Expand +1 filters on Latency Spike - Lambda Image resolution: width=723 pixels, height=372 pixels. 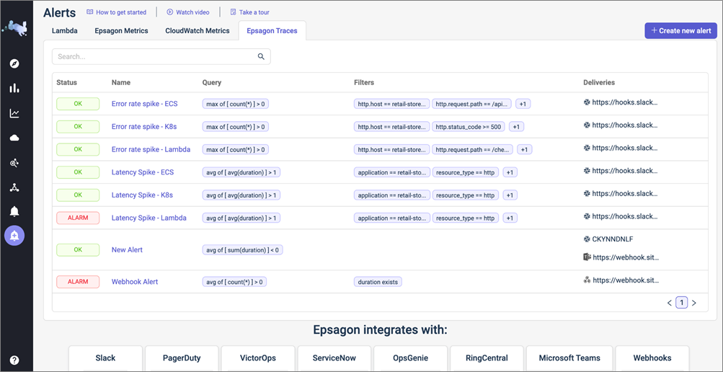510,218
